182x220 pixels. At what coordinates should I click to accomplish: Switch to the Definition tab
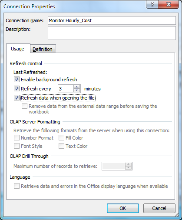tap(43, 49)
